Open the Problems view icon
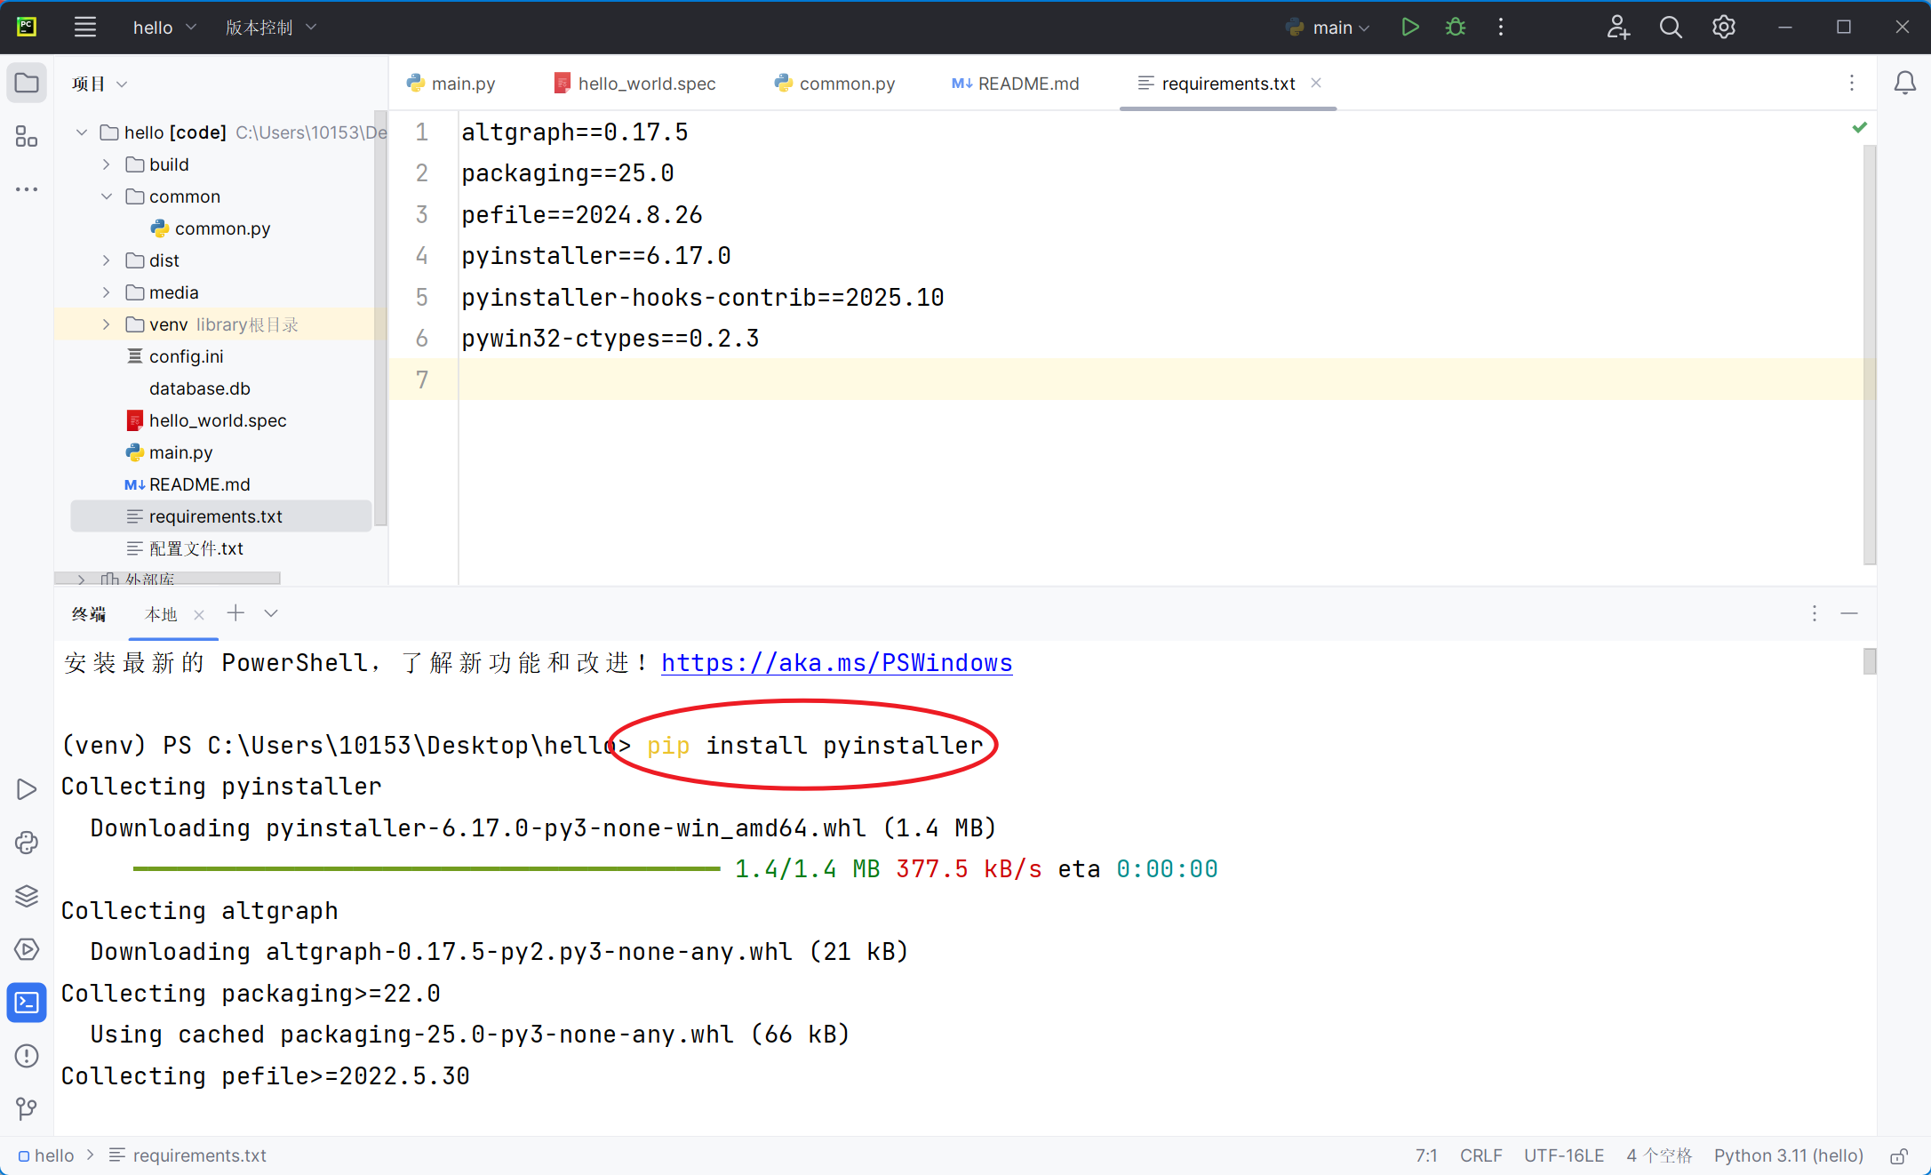This screenshot has width=1931, height=1175. click(x=26, y=1056)
